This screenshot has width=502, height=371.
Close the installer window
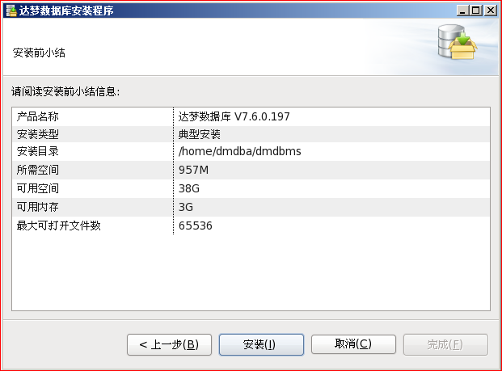coord(491,11)
